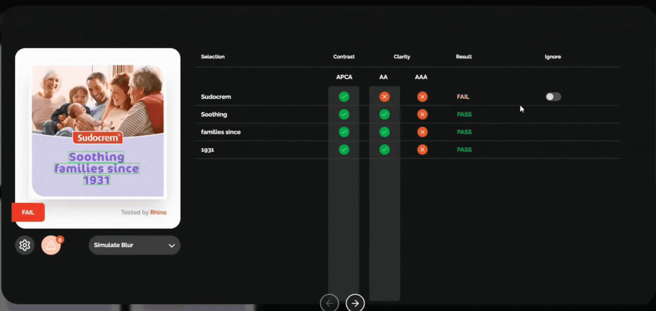Click the Selection column header
656x311 pixels.
[x=213, y=56]
